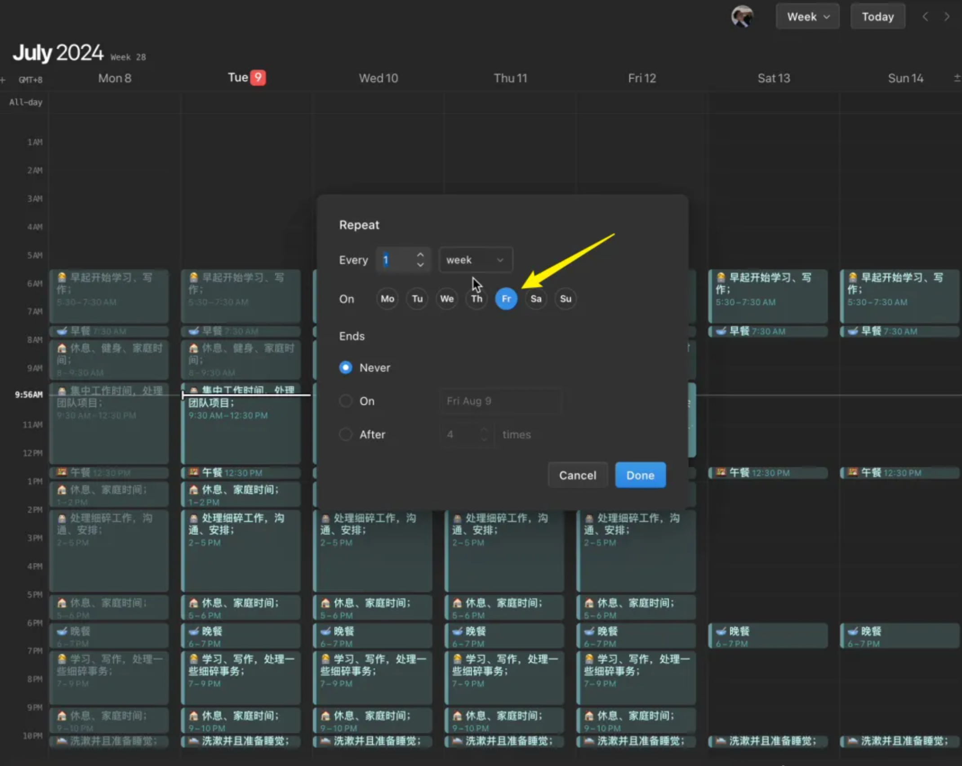The image size is (962, 766).
Task: Select Wednesday in the repeat days row
Action: coord(446,298)
